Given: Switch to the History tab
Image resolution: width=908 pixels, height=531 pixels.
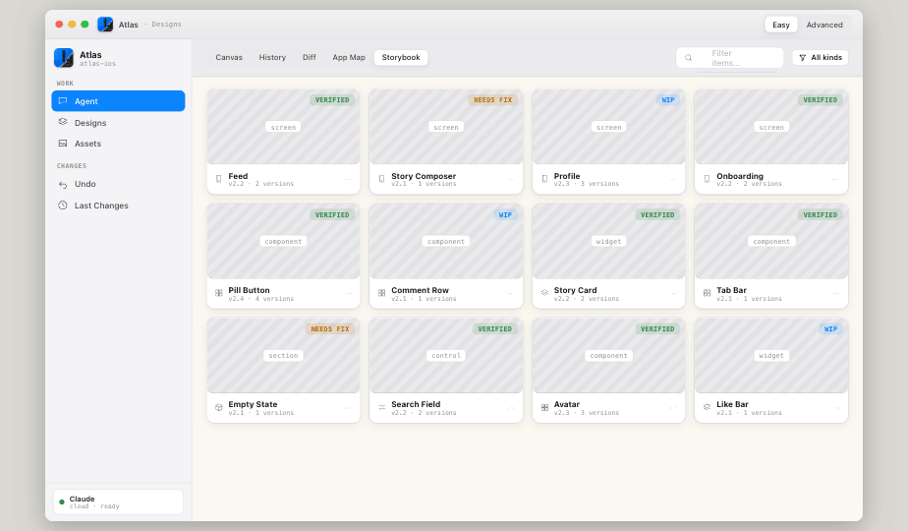Looking at the screenshot, I should (272, 57).
